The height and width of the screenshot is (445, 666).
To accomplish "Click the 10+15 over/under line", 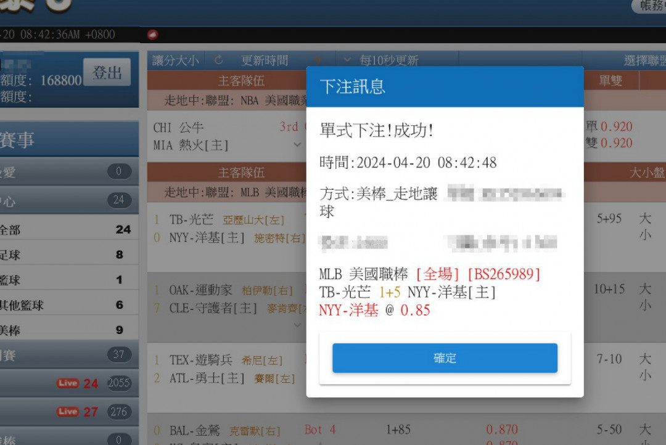I will coord(609,289).
